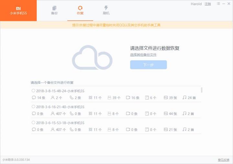
Task: Click the 注销 logout link
Action: point(208,4)
